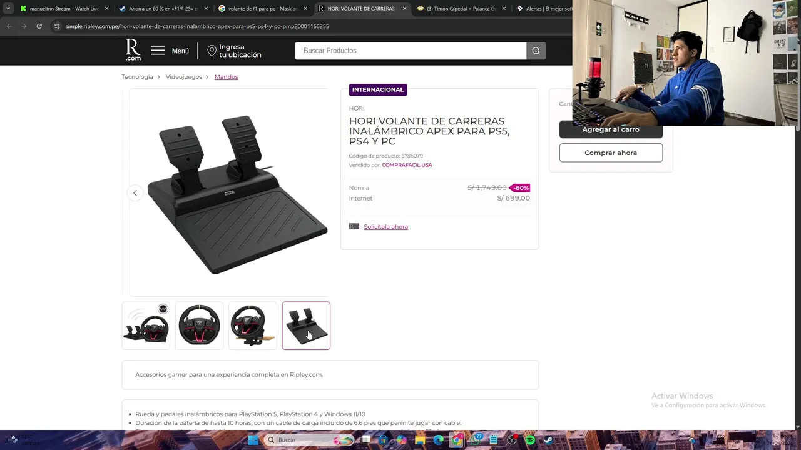Show previous product image with left arrow
Viewport: 801px width, 450px height.
tap(135, 192)
